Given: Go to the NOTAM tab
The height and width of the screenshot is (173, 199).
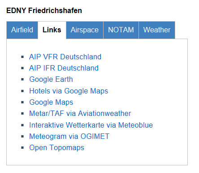Looking at the screenshot, I should tap(121, 30).
